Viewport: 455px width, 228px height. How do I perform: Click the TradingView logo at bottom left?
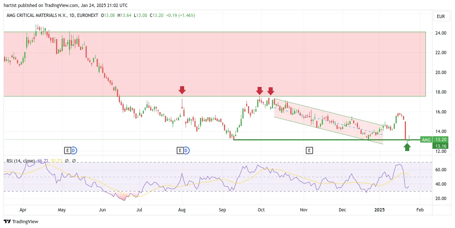(x=21, y=221)
